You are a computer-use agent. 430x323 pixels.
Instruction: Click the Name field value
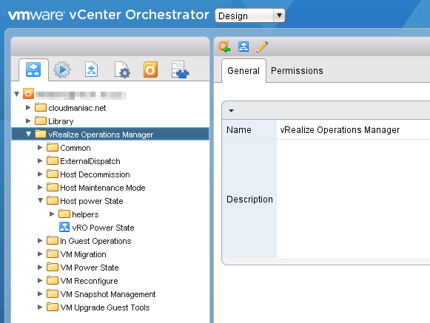point(340,129)
